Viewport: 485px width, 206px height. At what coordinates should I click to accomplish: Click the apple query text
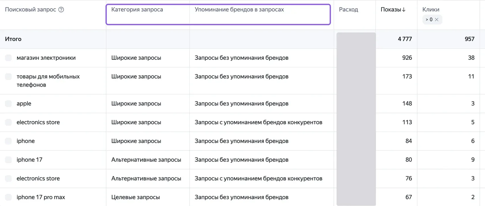pyautogui.click(x=24, y=104)
